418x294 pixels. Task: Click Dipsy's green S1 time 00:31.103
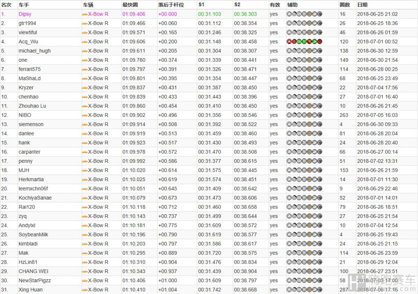coord(209,14)
